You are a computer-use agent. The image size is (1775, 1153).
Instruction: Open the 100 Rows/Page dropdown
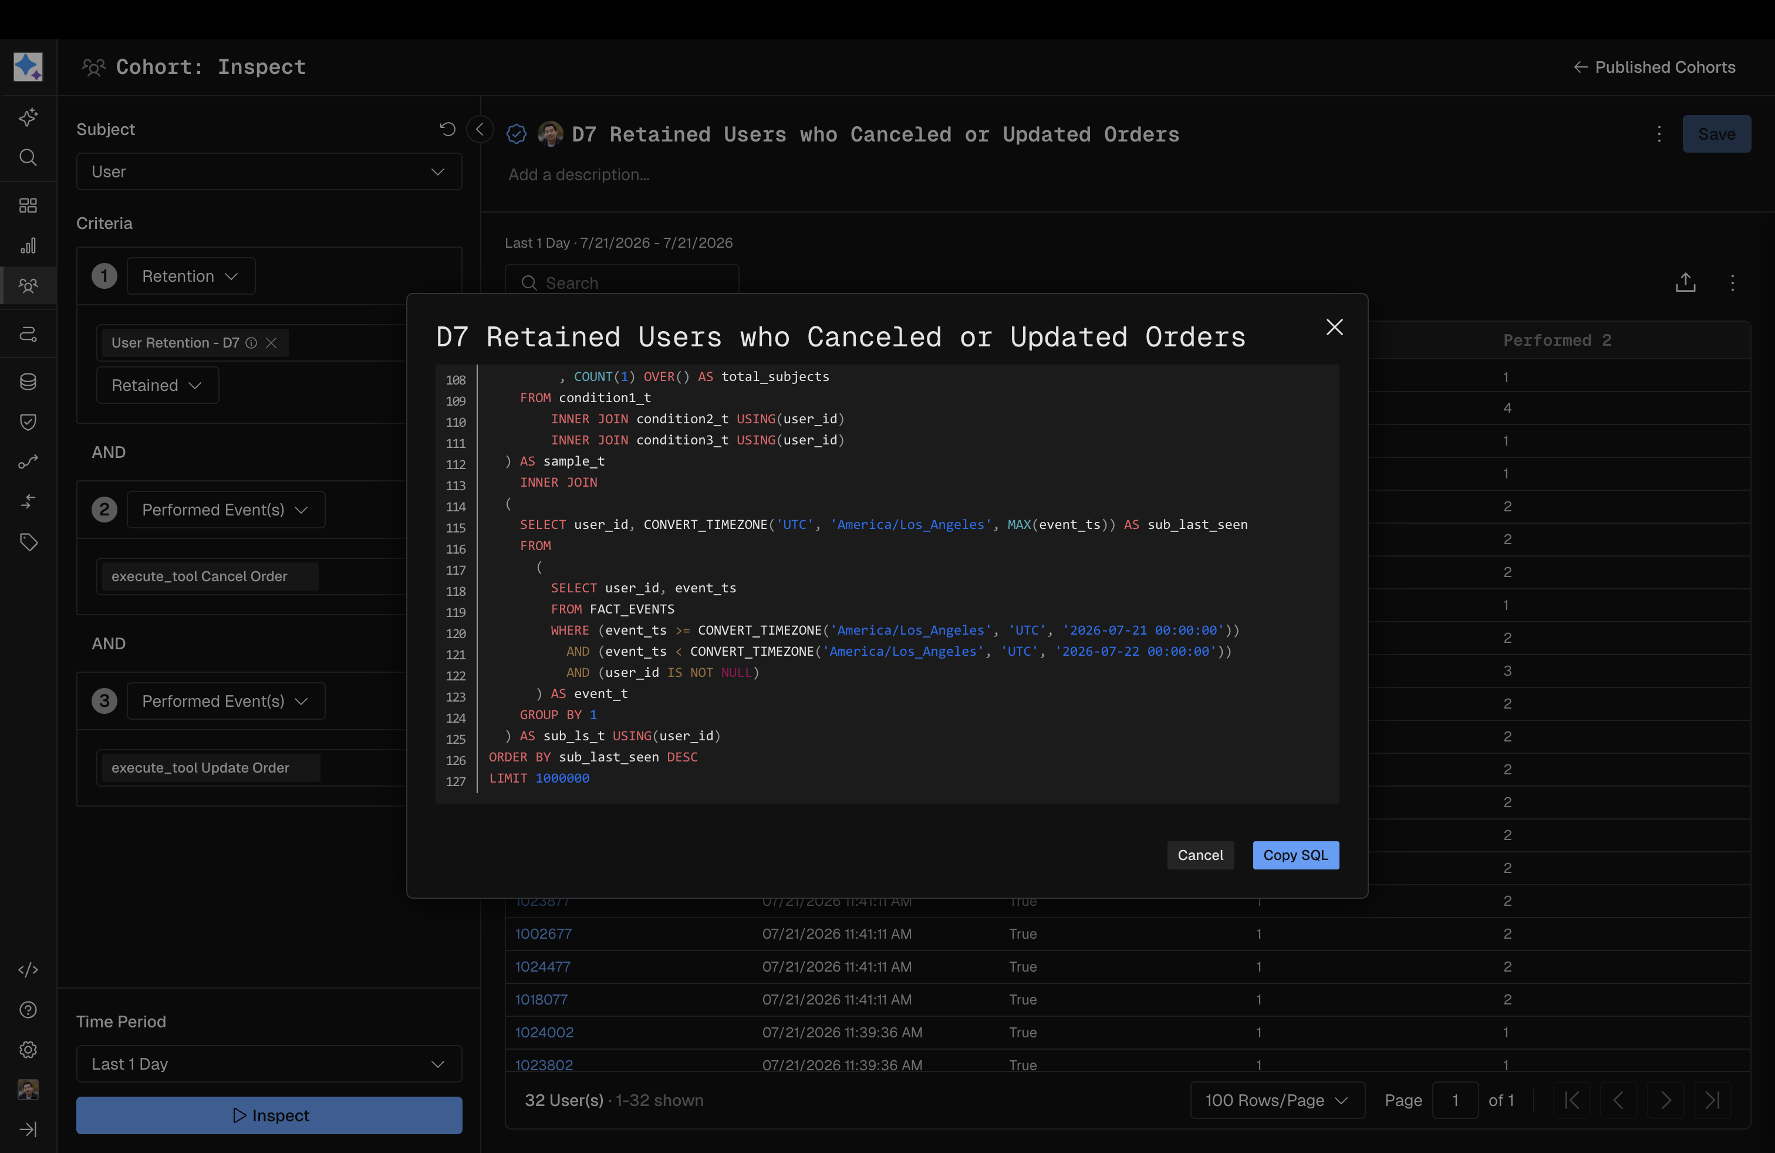click(x=1278, y=1100)
